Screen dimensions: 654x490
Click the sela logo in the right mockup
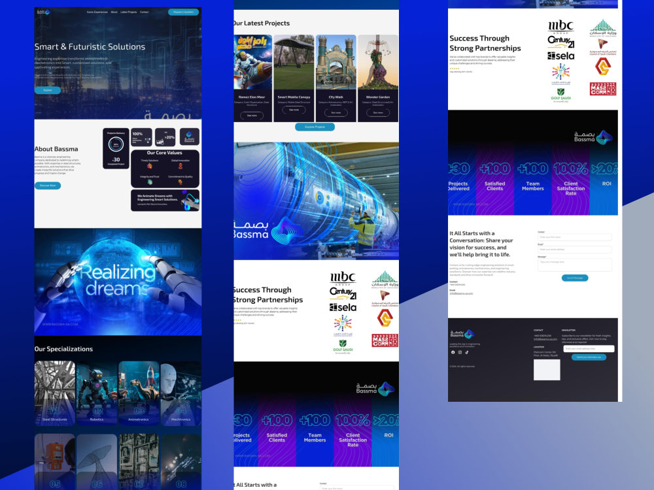pos(561,56)
